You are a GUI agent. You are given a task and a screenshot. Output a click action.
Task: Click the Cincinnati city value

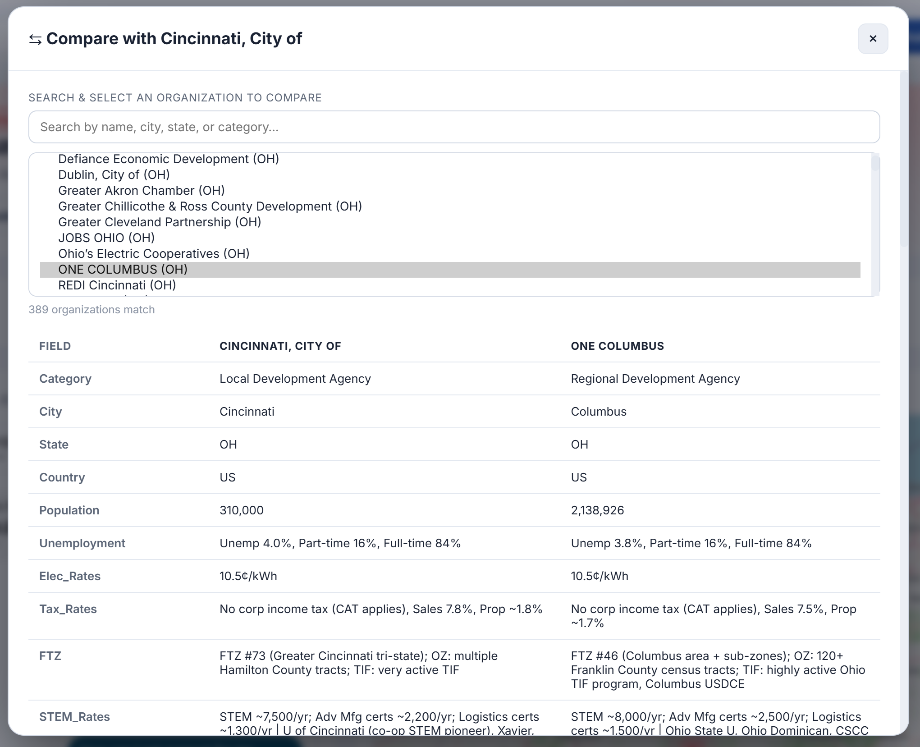(x=247, y=412)
